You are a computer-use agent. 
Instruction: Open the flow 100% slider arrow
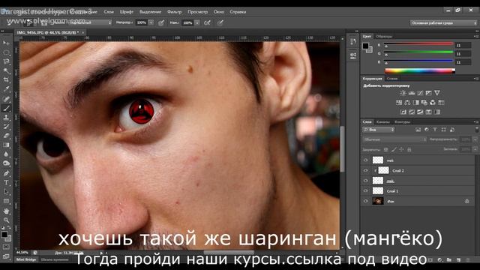197,22
